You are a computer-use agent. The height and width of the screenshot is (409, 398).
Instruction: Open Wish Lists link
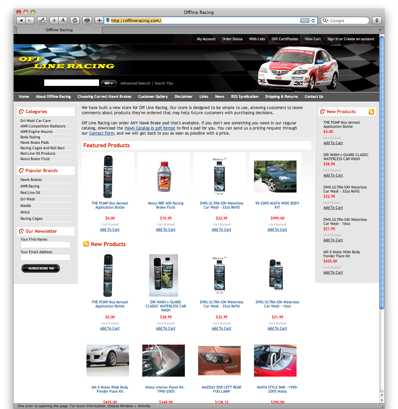coord(257,39)
